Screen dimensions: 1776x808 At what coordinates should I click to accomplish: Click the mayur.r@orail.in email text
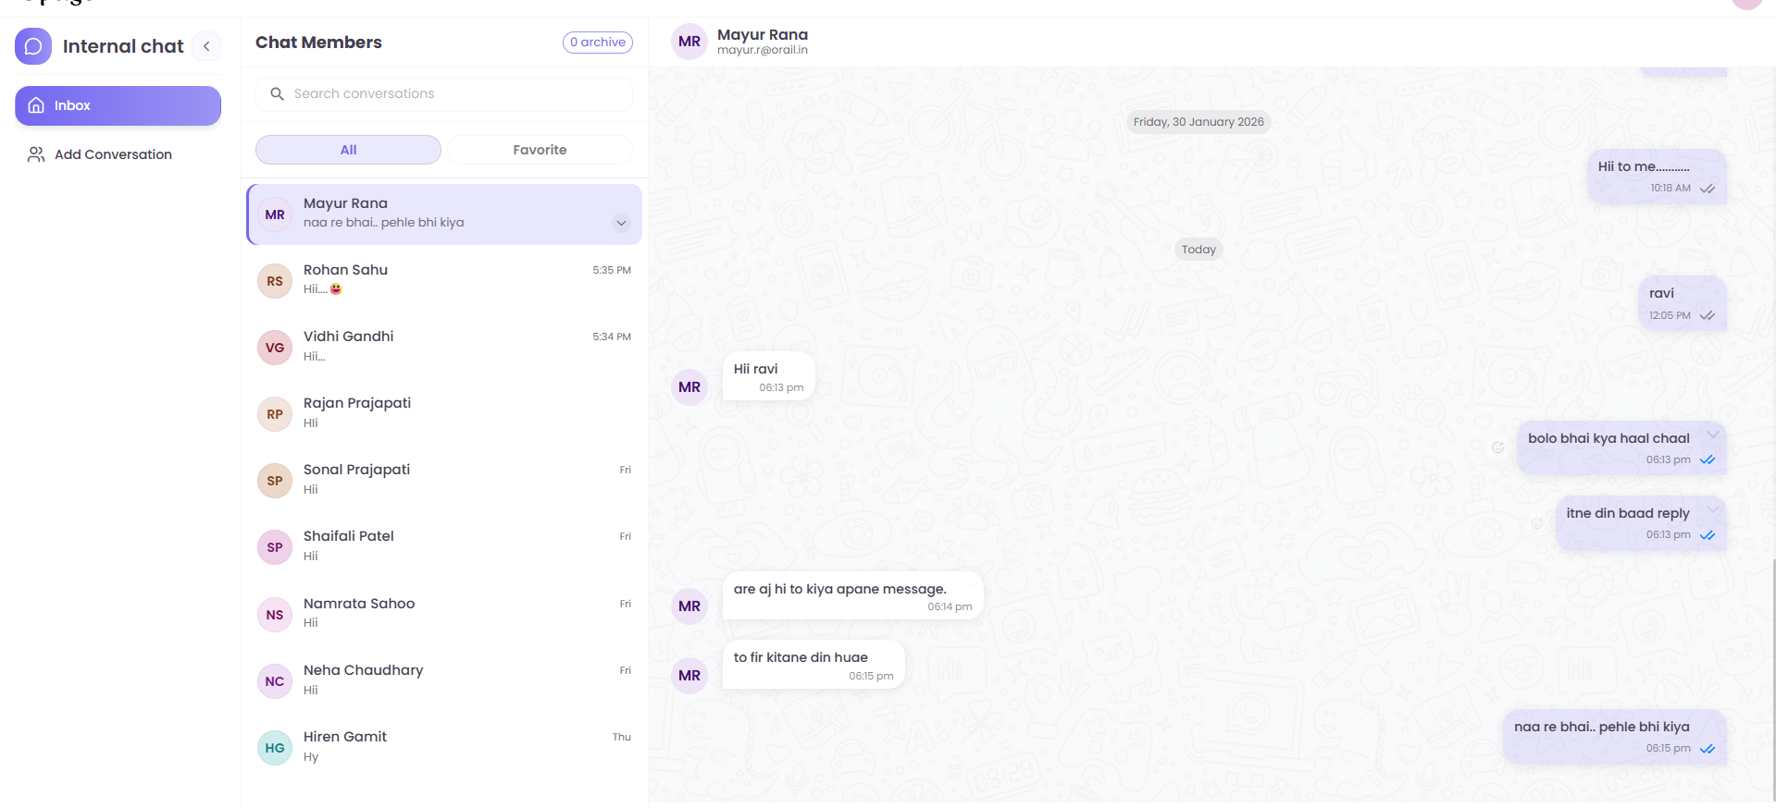click(x=762, y=51)
